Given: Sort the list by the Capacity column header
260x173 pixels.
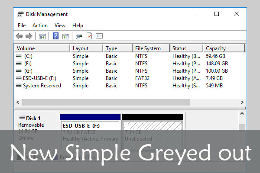Looking at the screenshot, I should pos(215,48).
